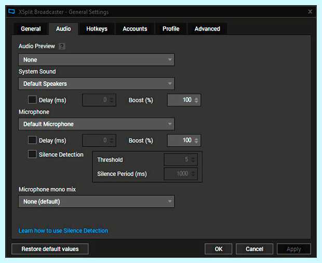Click the System Sound Boost stepper arrows
322x263 pixels.
pyautogui.click(x=196, y=100)
